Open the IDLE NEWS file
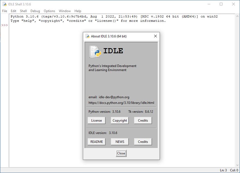 pyautogui.click(x=120, y=142)
